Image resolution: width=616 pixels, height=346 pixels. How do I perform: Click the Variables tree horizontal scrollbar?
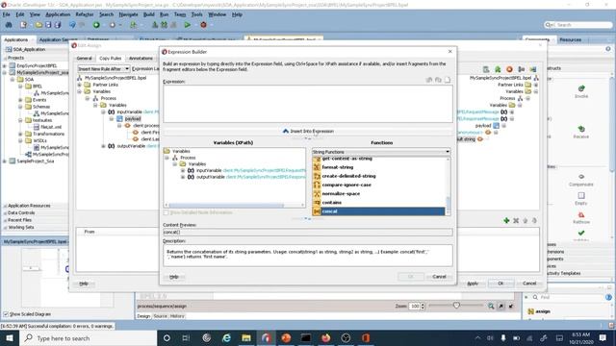[x=226, y=205]
